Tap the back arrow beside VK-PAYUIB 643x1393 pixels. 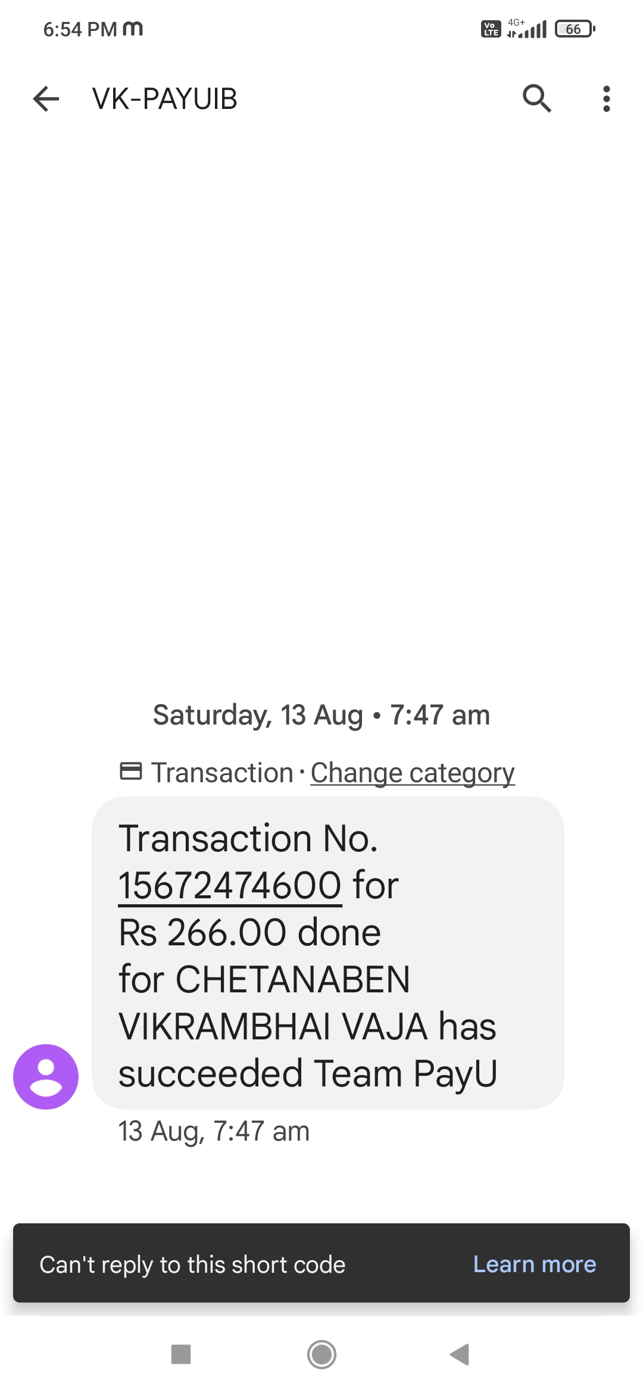click(x=46, y=99)
